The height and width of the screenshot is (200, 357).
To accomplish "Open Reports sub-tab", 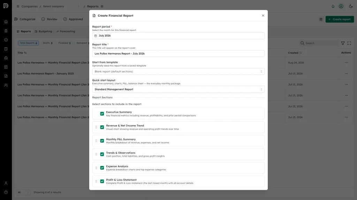I will click(24, 32).
